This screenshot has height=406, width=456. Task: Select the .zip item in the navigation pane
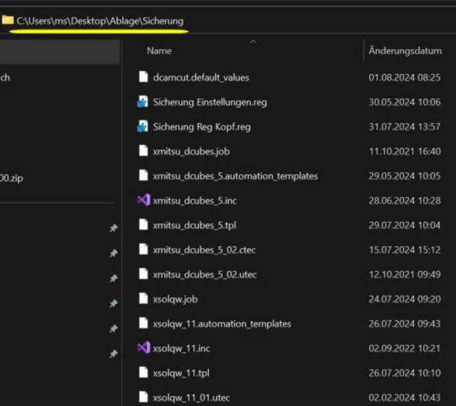point(12,178)
